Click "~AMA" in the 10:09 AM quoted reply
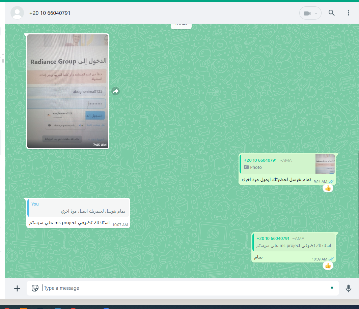The image size is (359, 309). point(298,239)
